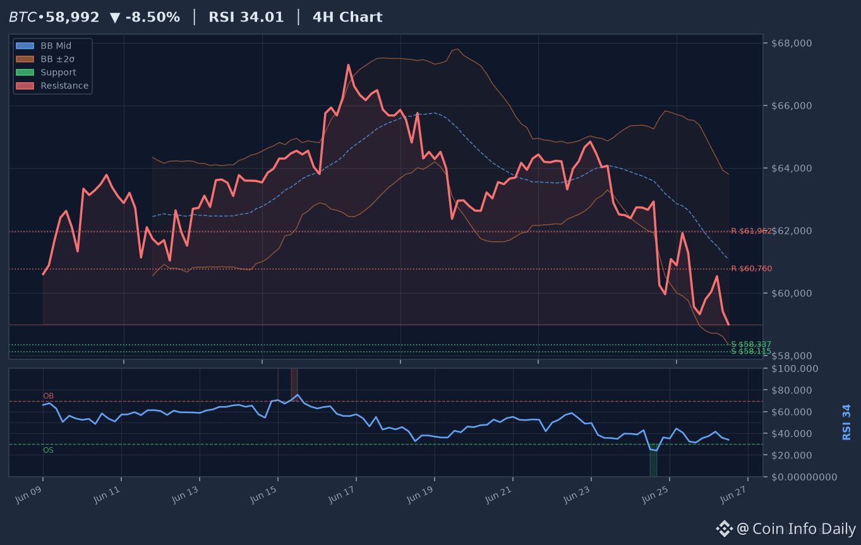This screenshot has height=545, width=861.
Task: Click the $64,000 price axis label
Action: 791,168
